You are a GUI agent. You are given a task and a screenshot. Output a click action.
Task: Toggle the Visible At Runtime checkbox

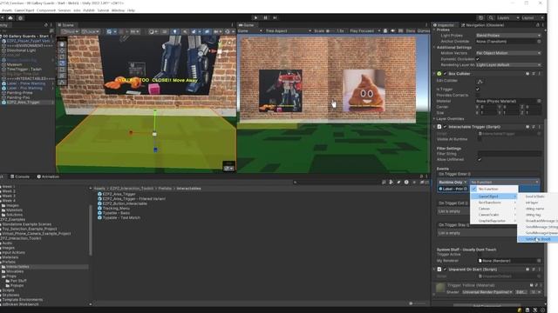click(x=480, y=139)
